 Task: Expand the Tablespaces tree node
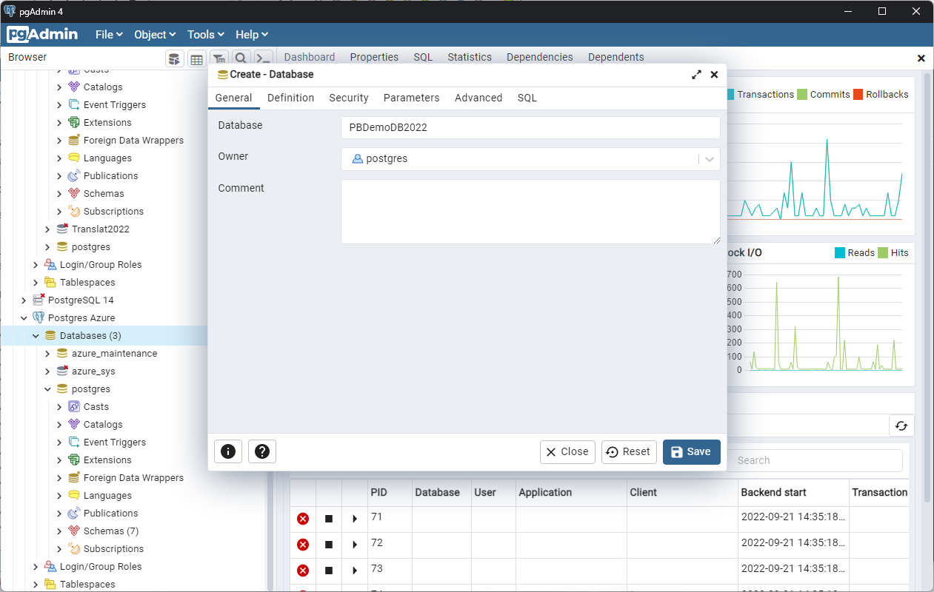point(35,282)
